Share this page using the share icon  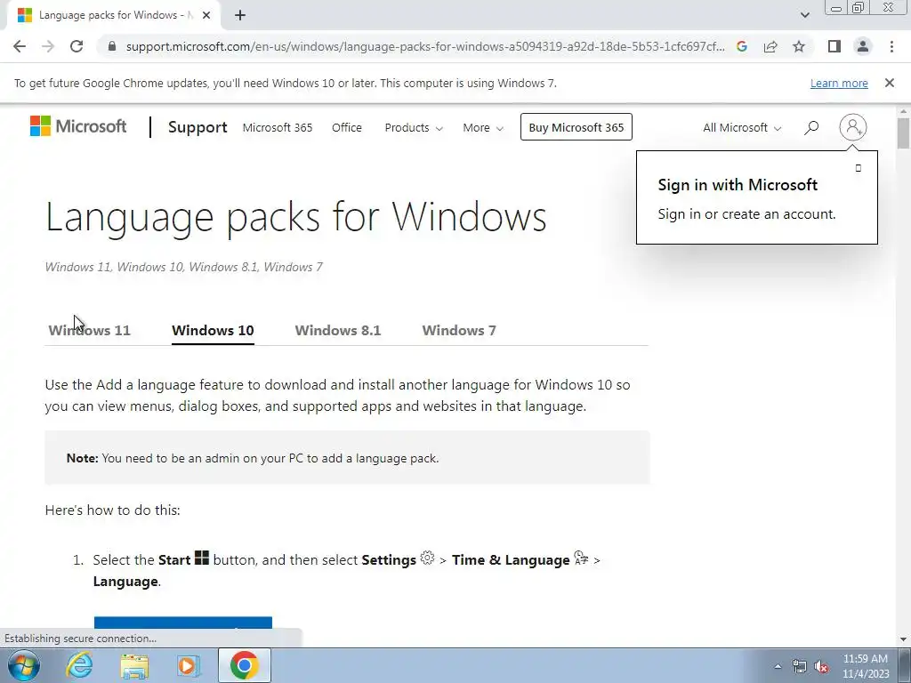(770, 46)
